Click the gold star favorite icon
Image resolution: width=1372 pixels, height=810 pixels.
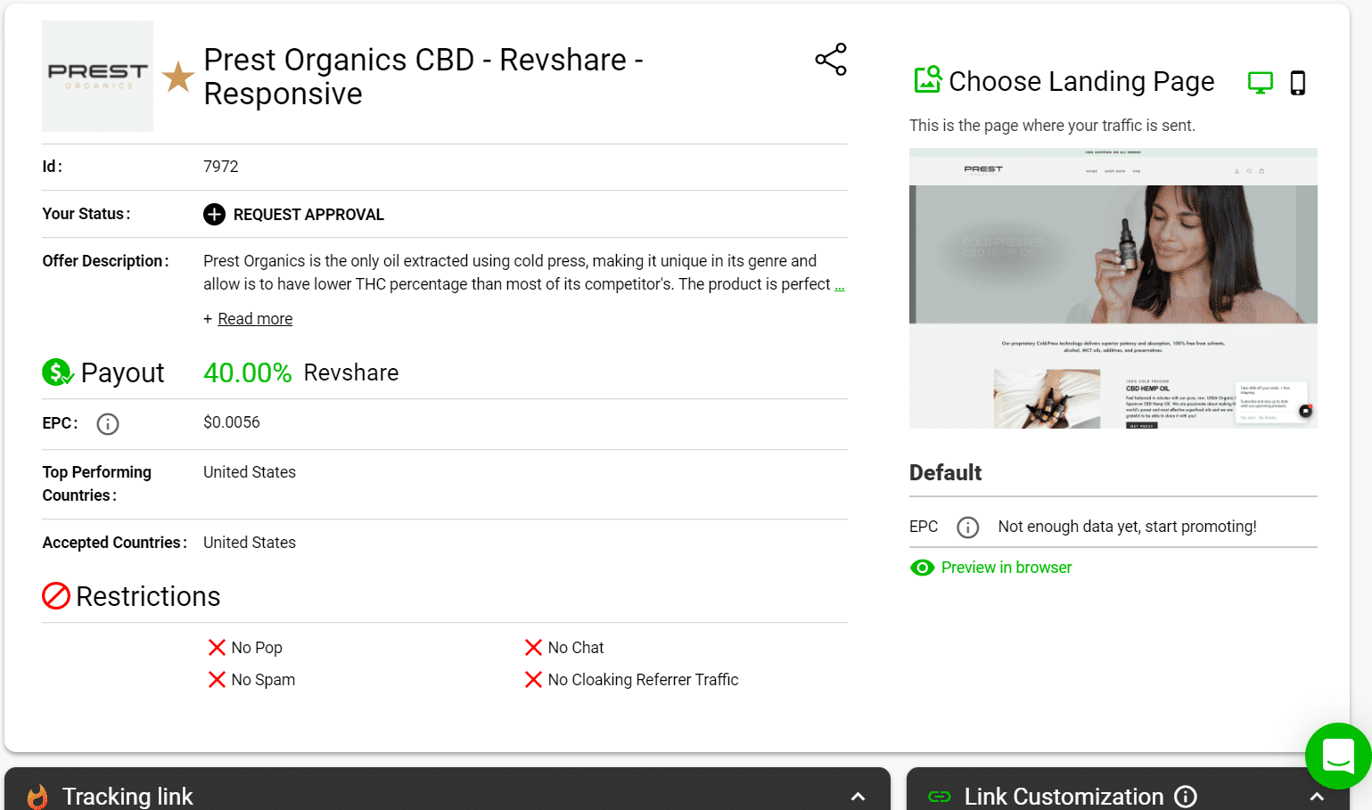pyautogui.click(x=178, y=77)
